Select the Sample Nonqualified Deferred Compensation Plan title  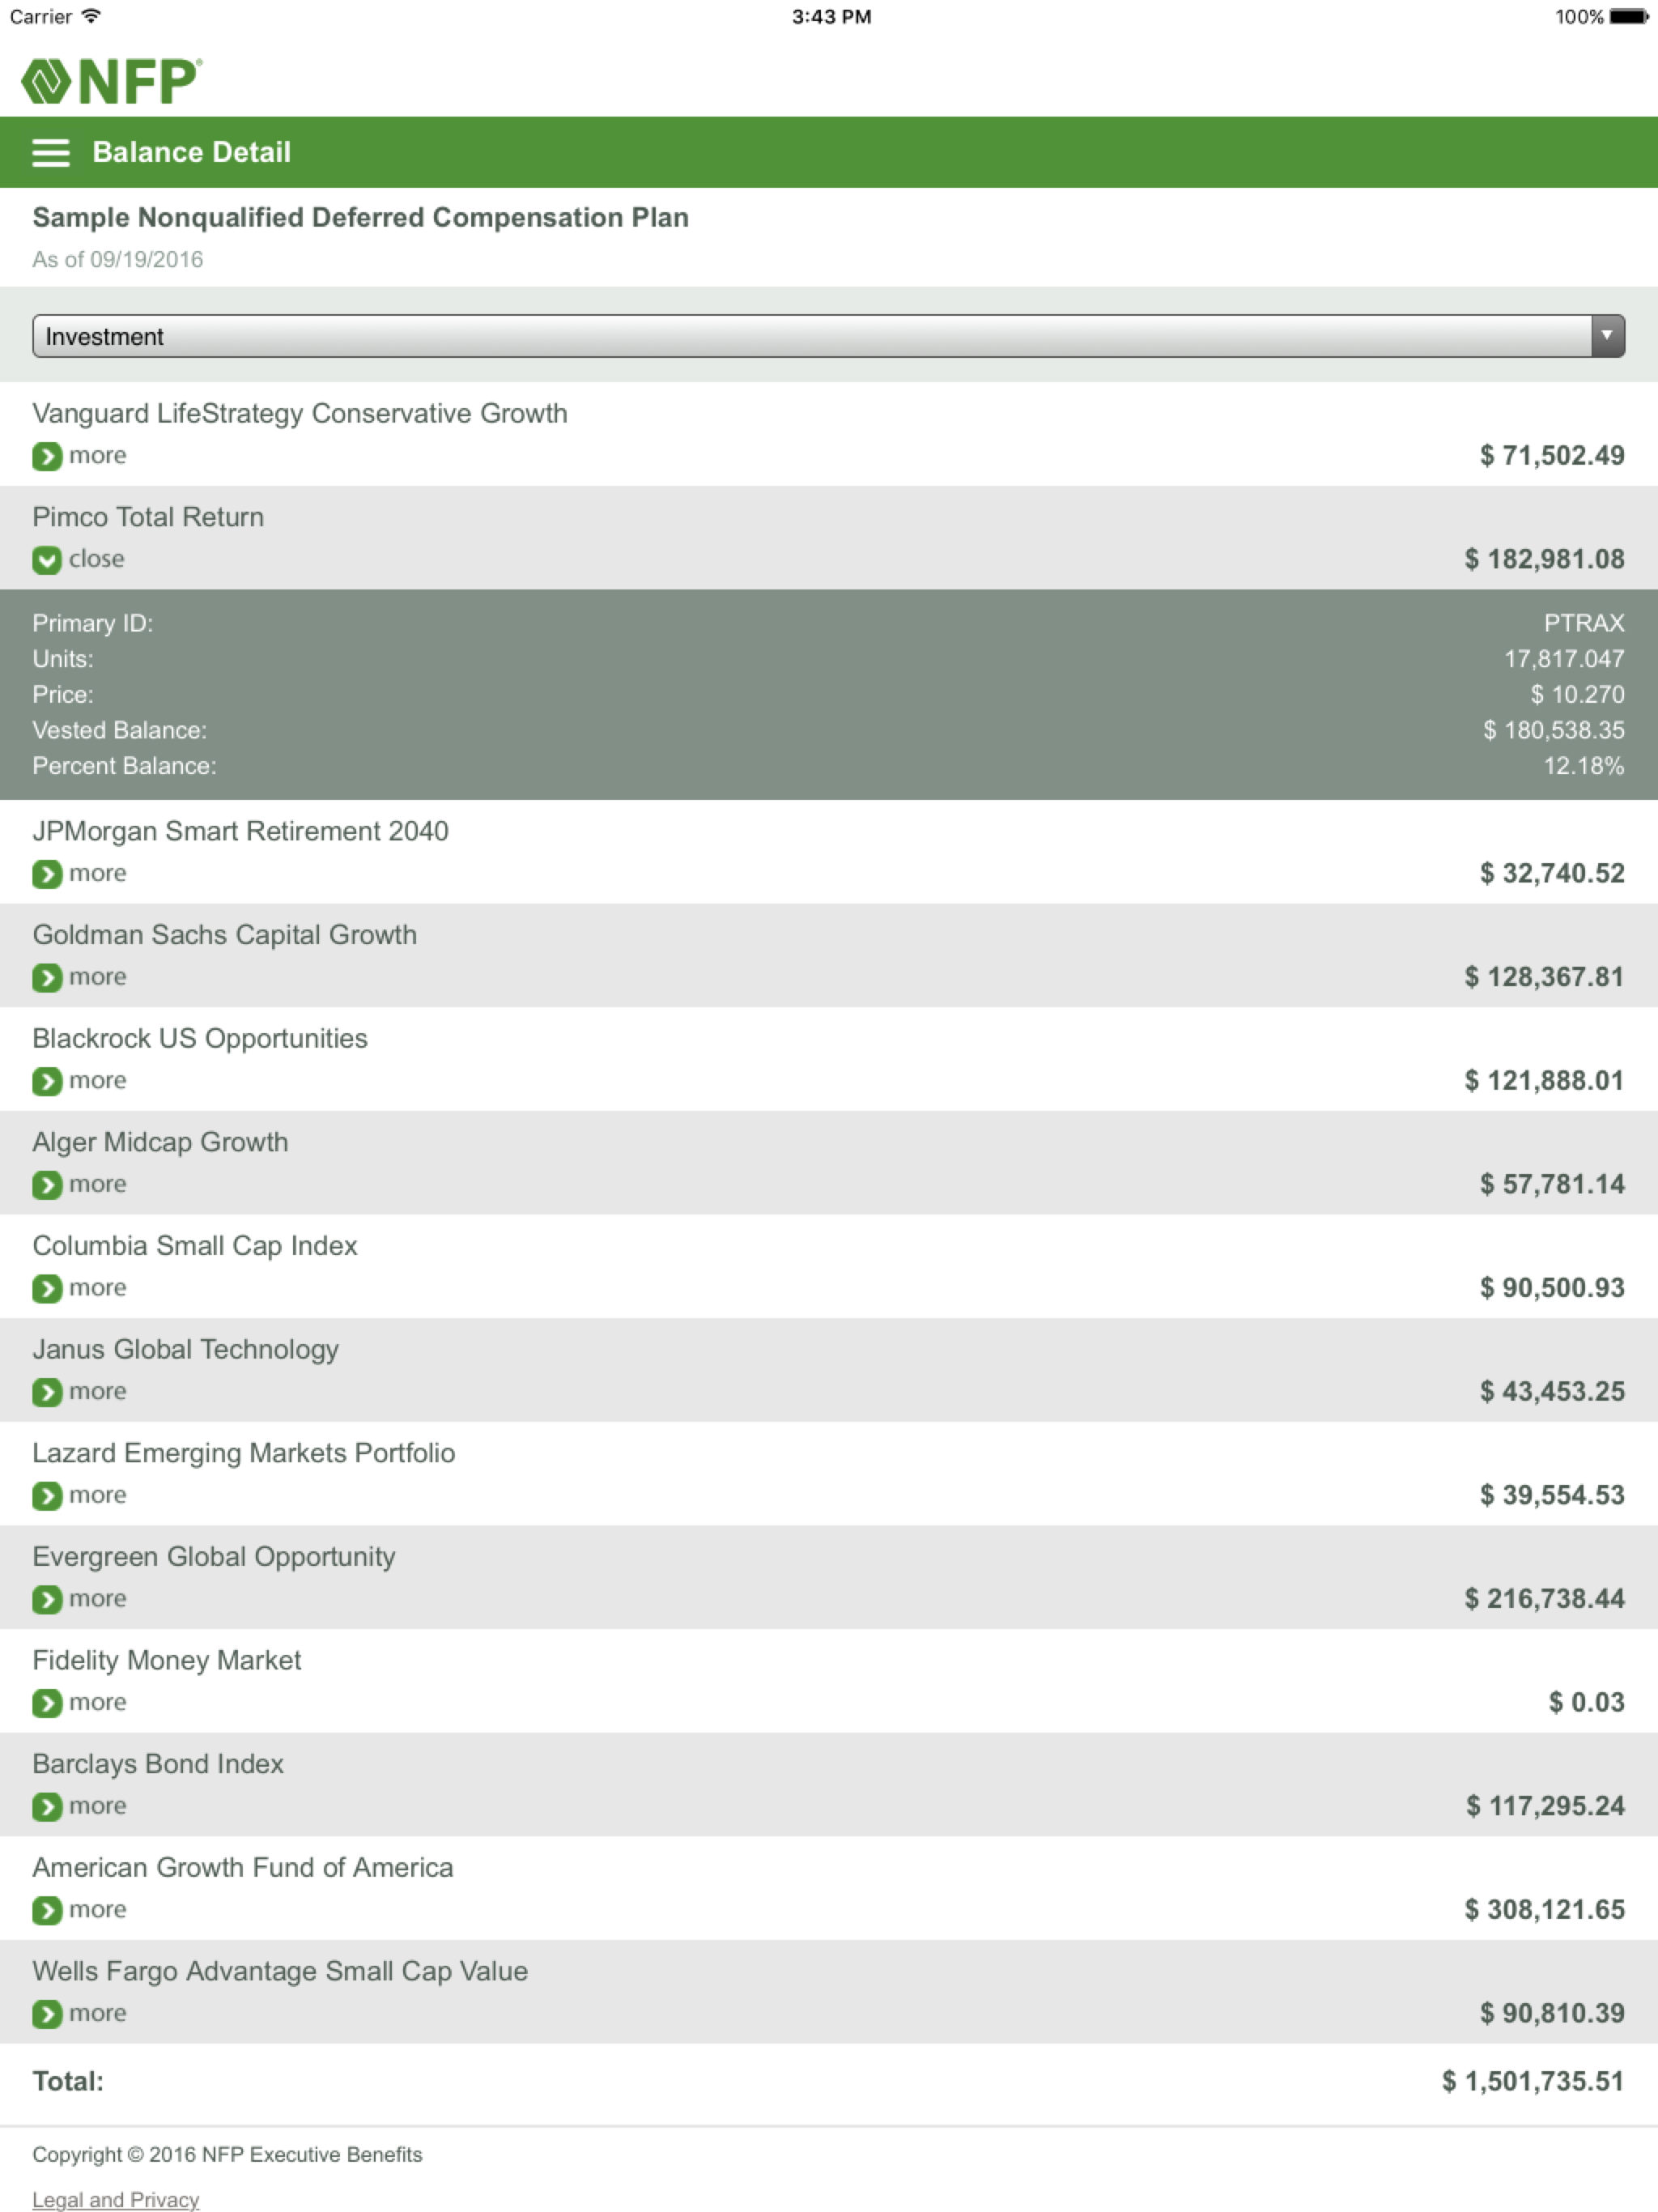[361, 217]
